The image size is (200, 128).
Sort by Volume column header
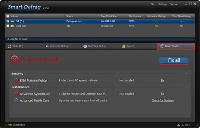coord(14,16)
